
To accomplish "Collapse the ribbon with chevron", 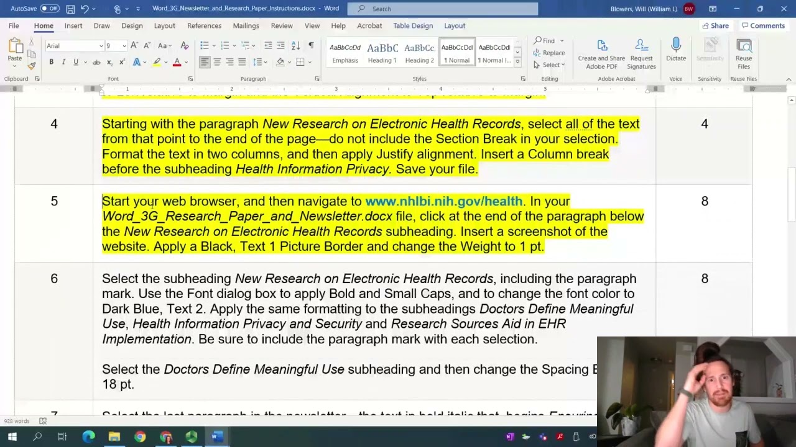I will click(x=789, y=79).
